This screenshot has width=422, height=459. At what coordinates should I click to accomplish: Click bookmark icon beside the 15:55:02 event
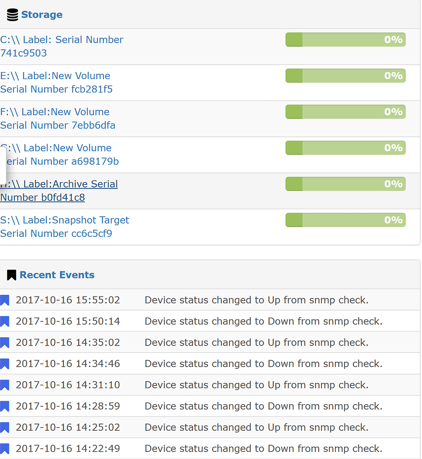pyautogui.click(x=5, y=300)
